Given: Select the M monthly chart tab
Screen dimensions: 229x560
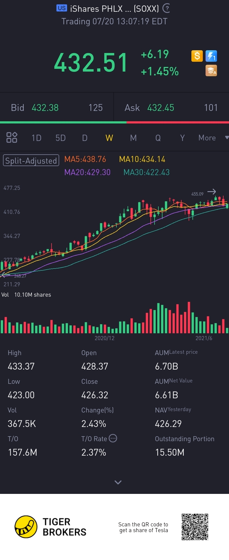Looking at the screenshot, I should [133, 138].
